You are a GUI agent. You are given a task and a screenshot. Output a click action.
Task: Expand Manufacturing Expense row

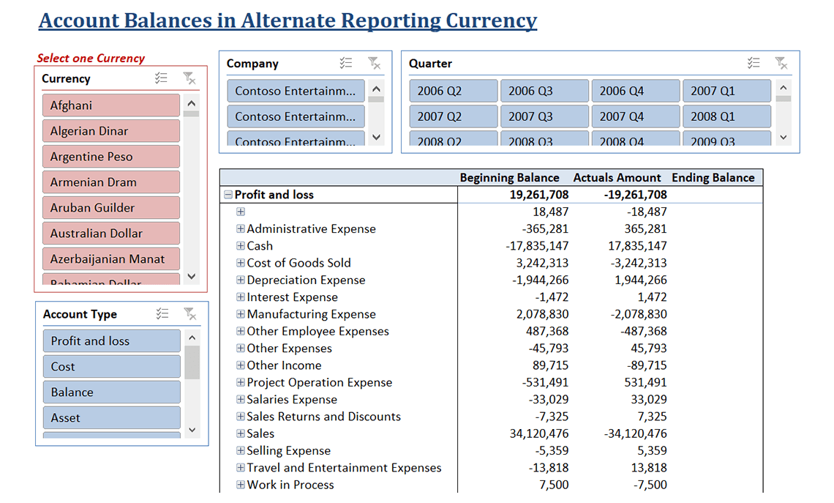241,314
